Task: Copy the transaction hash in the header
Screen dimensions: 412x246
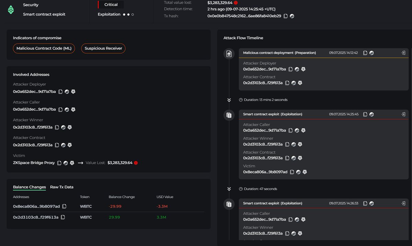Action: [286, 16]
